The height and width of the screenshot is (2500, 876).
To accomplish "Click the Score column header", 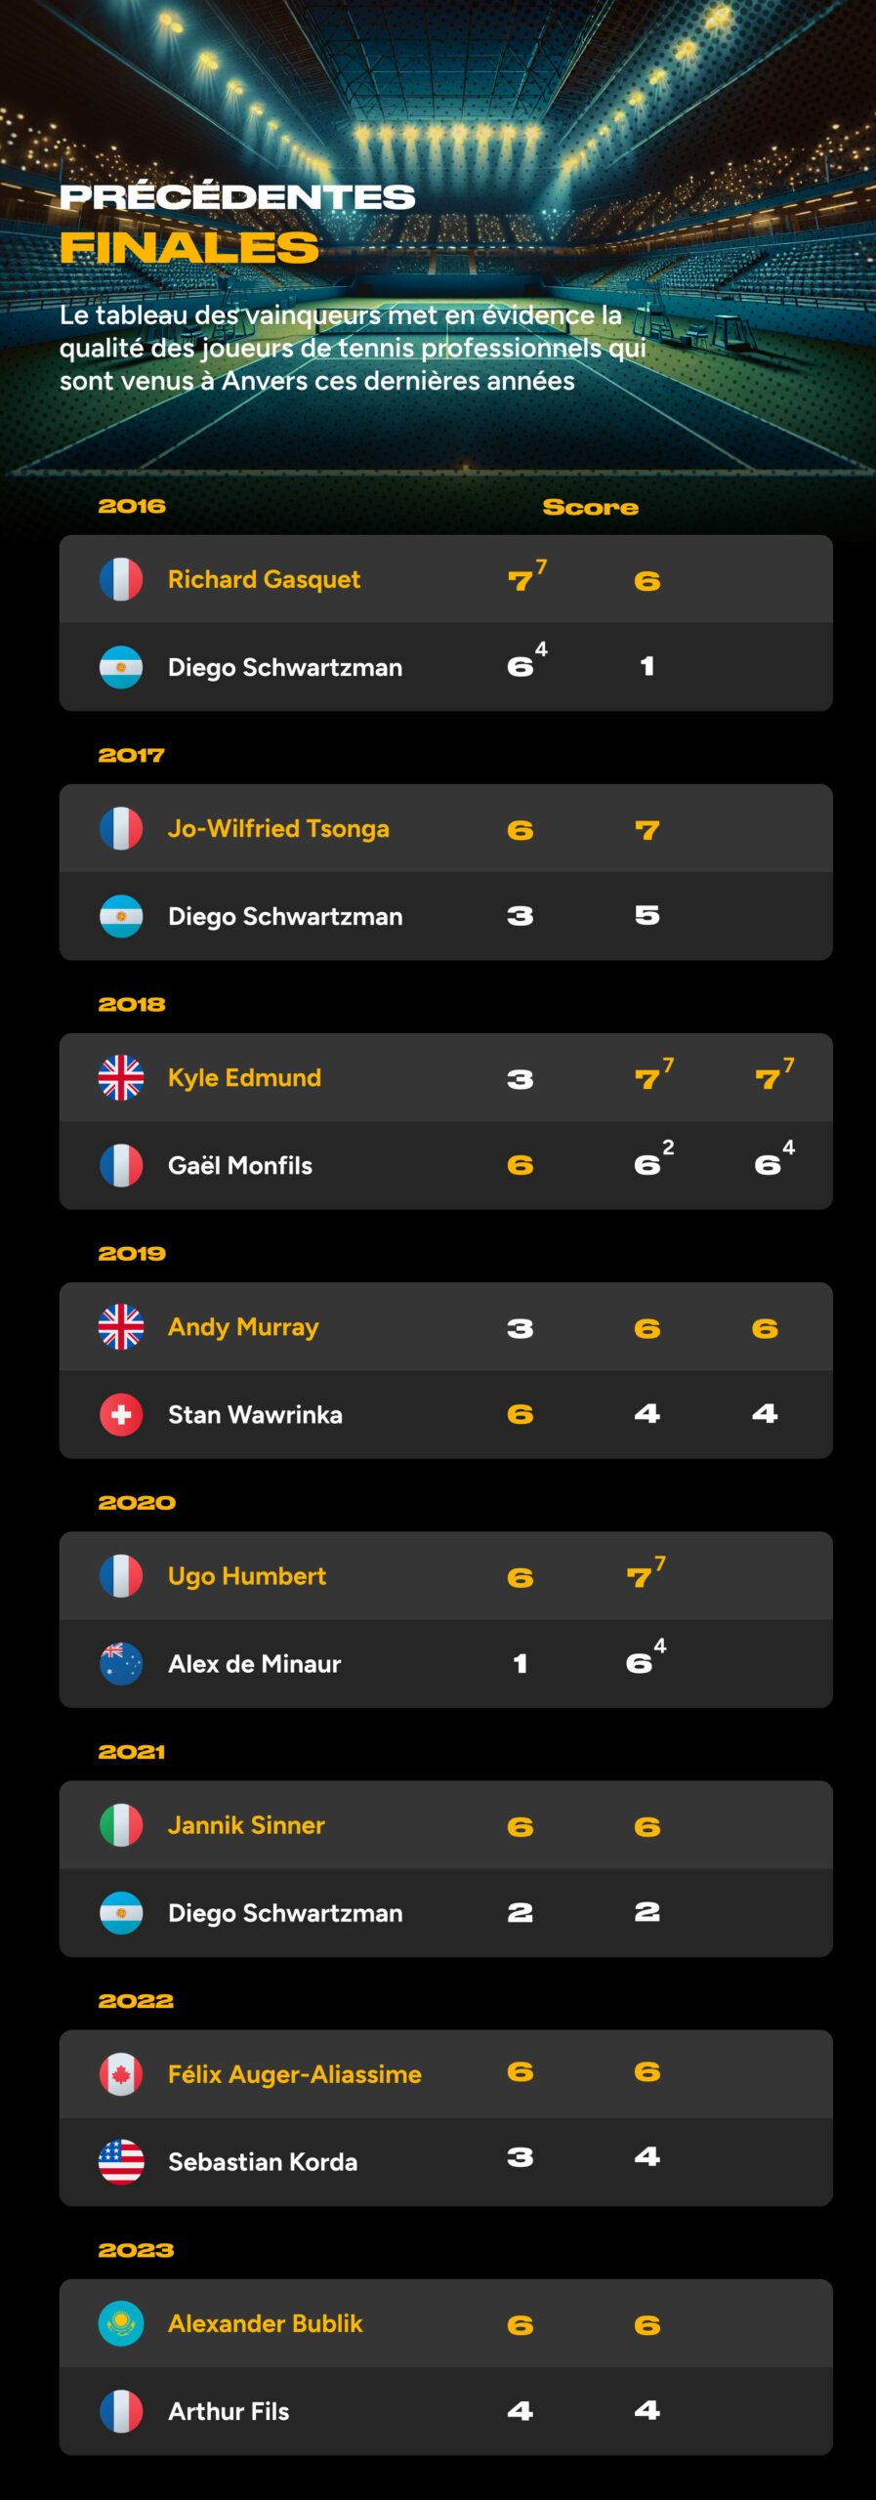I will coord(591,507).
